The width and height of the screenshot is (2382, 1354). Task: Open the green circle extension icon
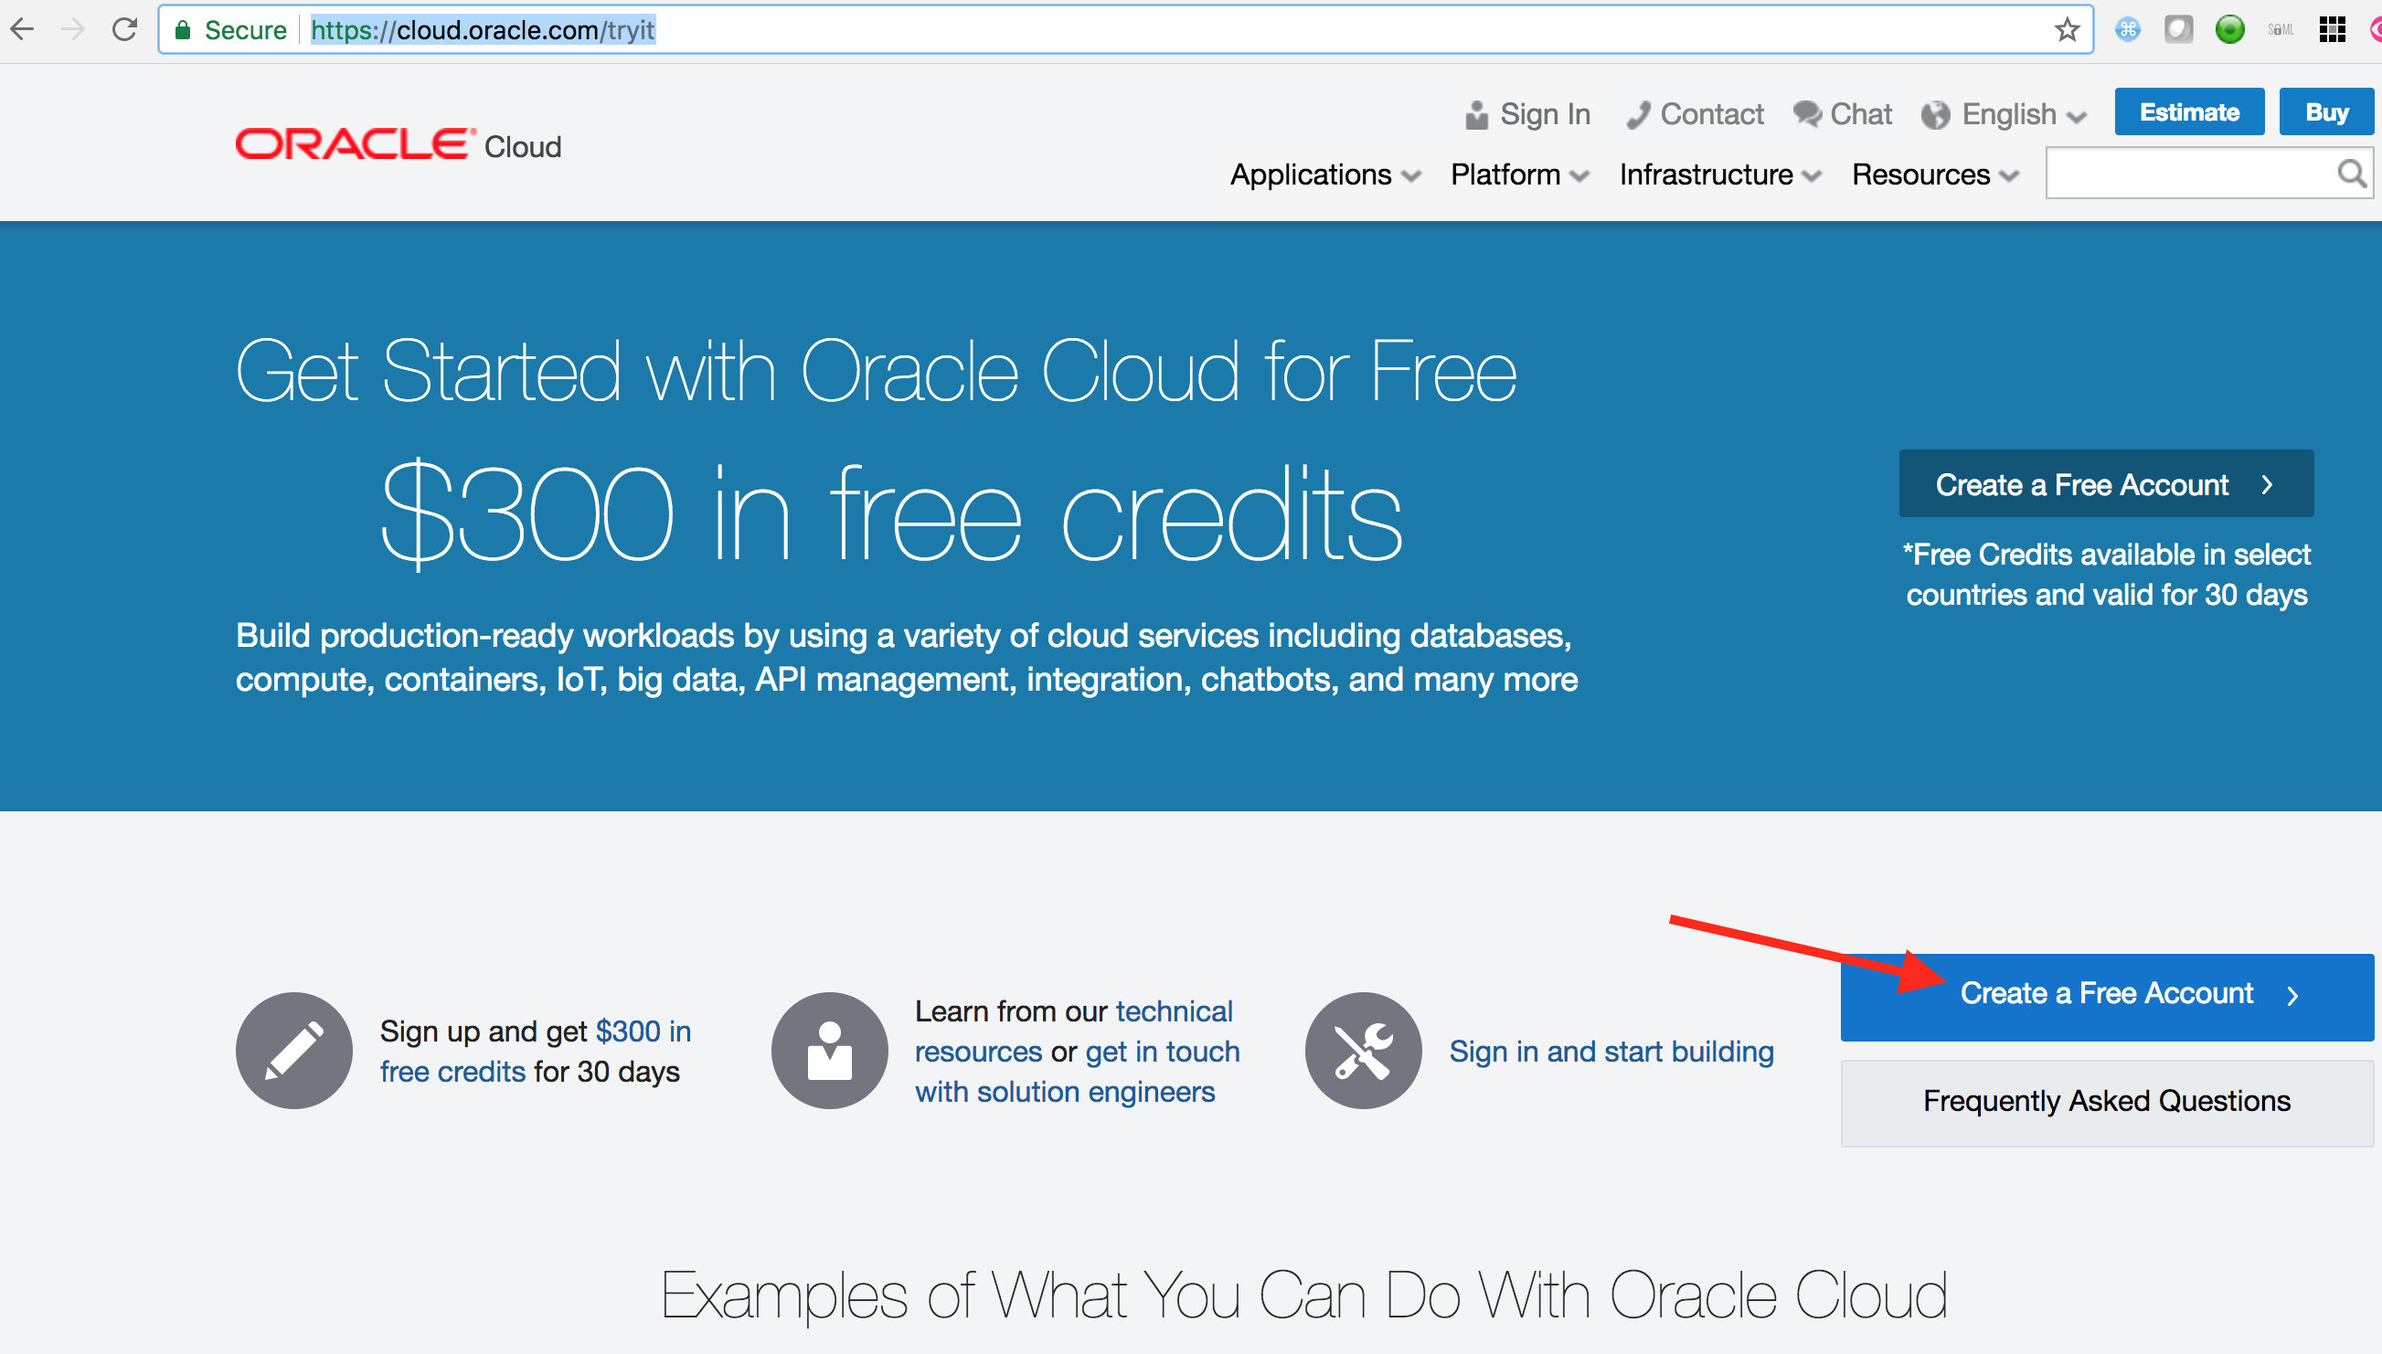point(2229,30)
